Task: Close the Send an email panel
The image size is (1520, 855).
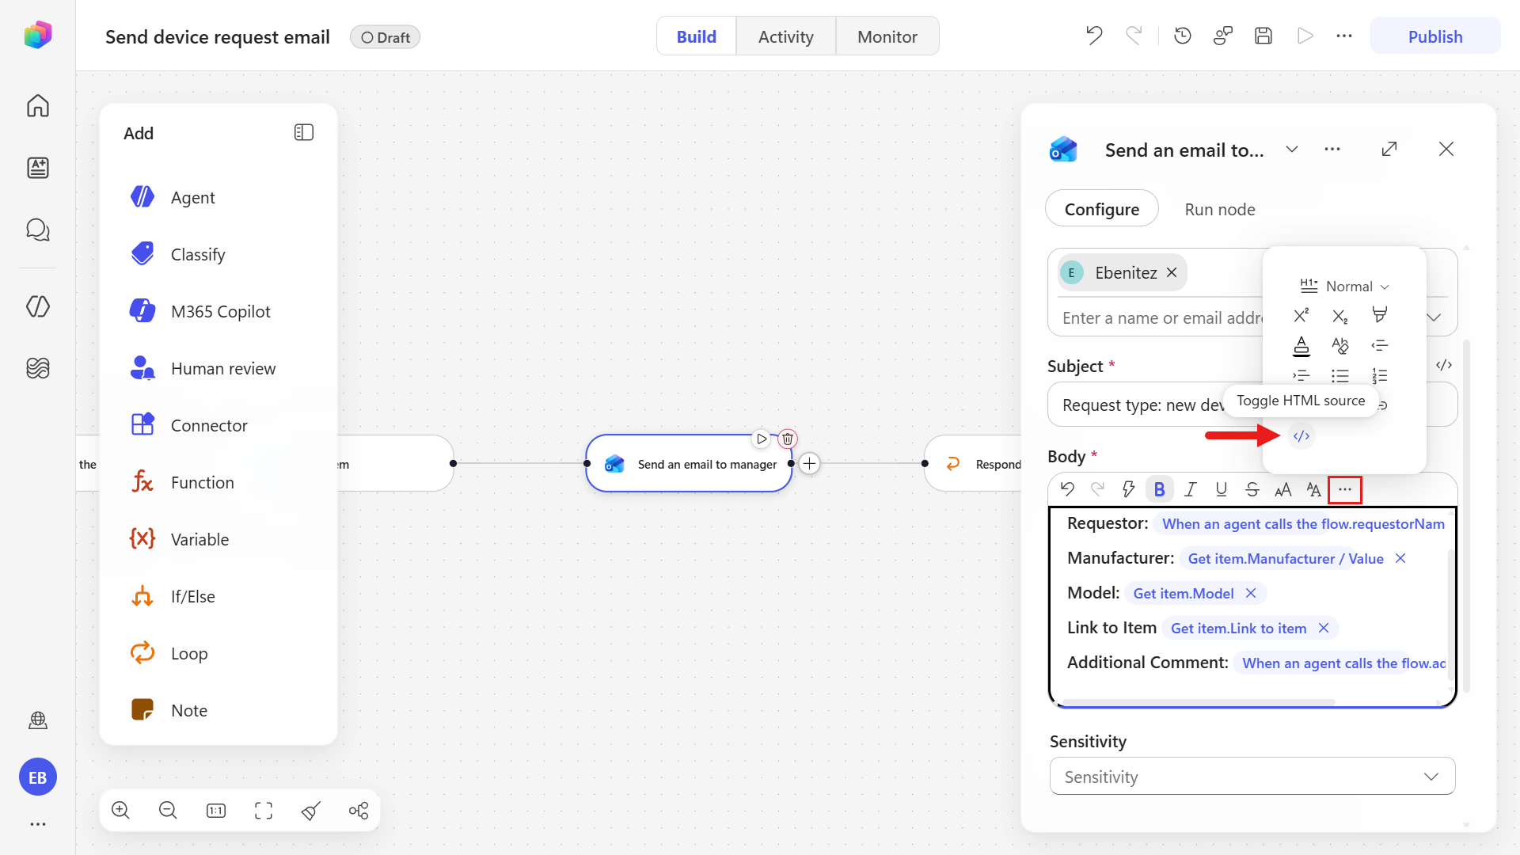Action: point(1446,150)
